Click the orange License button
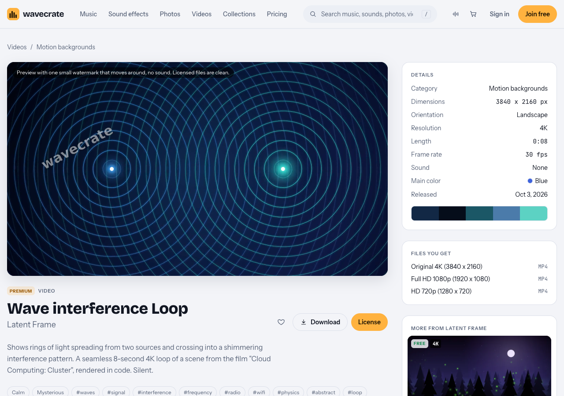The image size is (564, 396). [369, 322]
